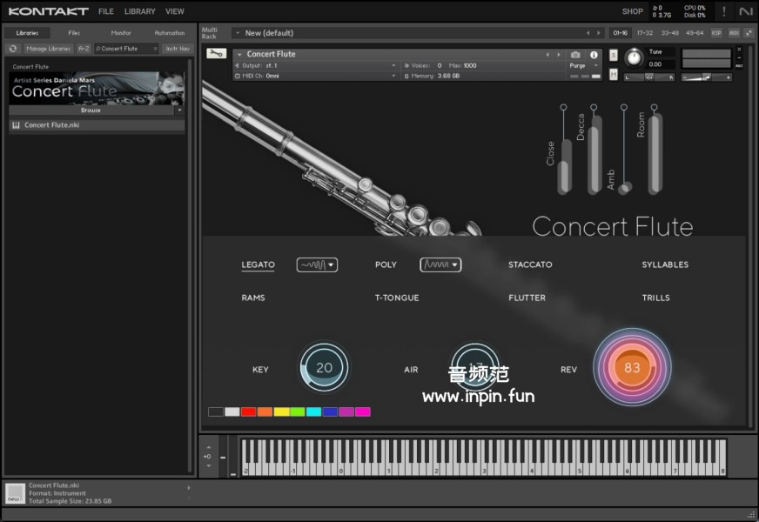Shift keyboard octave up arrow
The image size is (759, 522).
tap(209, 447)
